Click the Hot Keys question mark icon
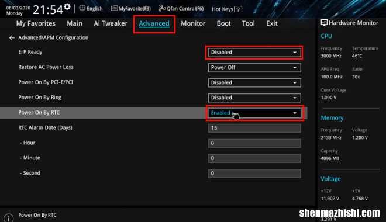This screenshot has width=386, height=222. [238, 9]
